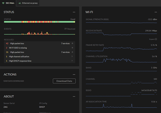Switch to the Ethernet no proxy tab
This screenshot has width=161, height=113.
pos(28,3)
